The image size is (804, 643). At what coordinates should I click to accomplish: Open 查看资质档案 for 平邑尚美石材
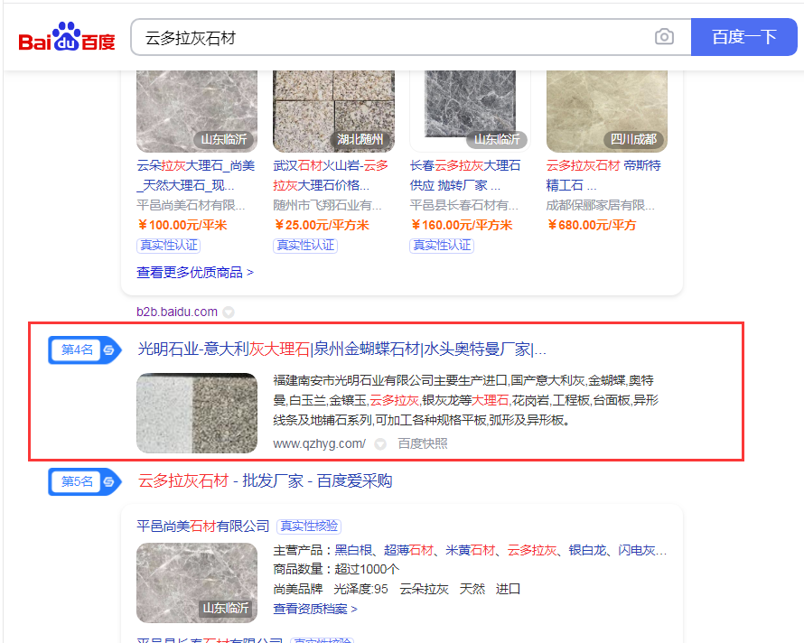[315, 609]
